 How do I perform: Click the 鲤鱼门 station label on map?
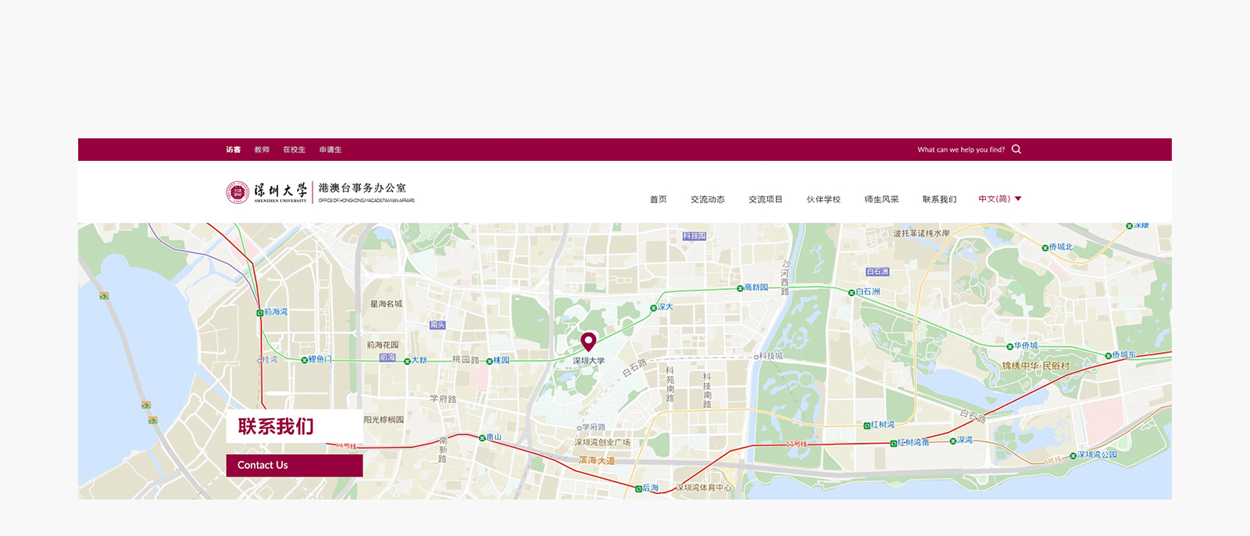click(320, 359)
